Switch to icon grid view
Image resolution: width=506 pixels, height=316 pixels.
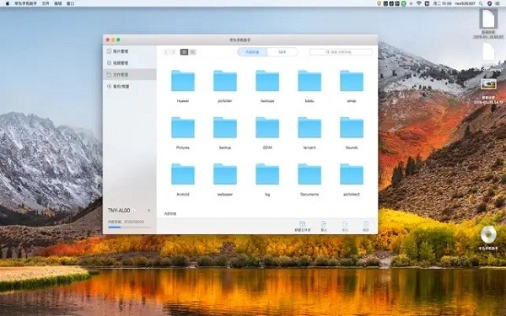click(x=184, y=52)
